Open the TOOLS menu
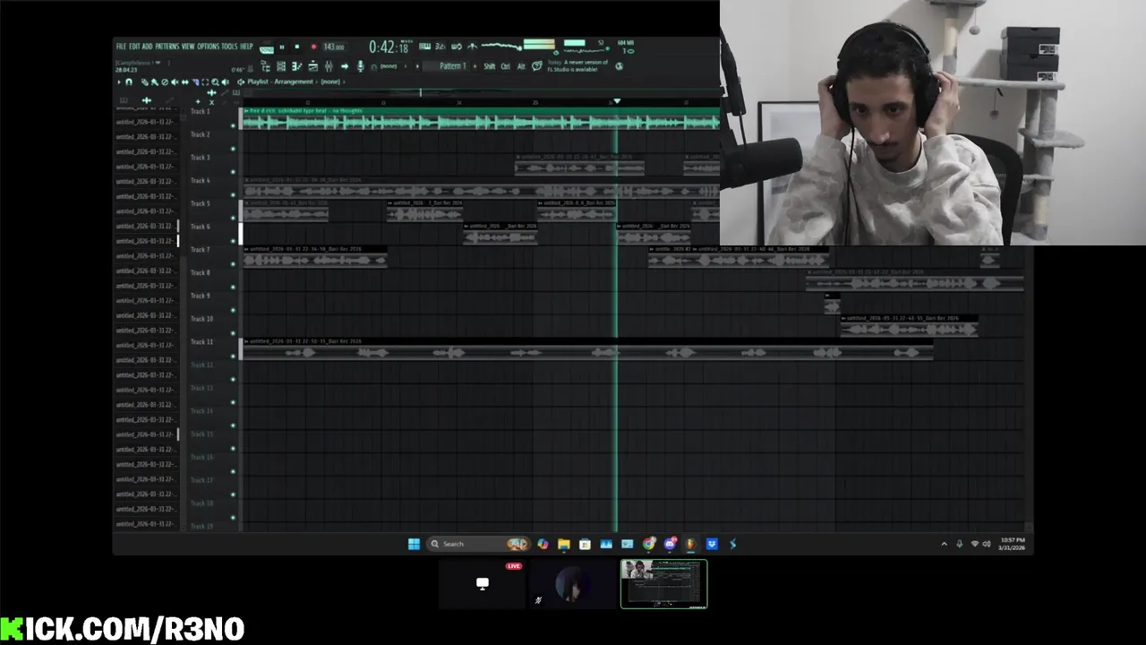This screenshot has width=1146, height=645. point(230,47)
